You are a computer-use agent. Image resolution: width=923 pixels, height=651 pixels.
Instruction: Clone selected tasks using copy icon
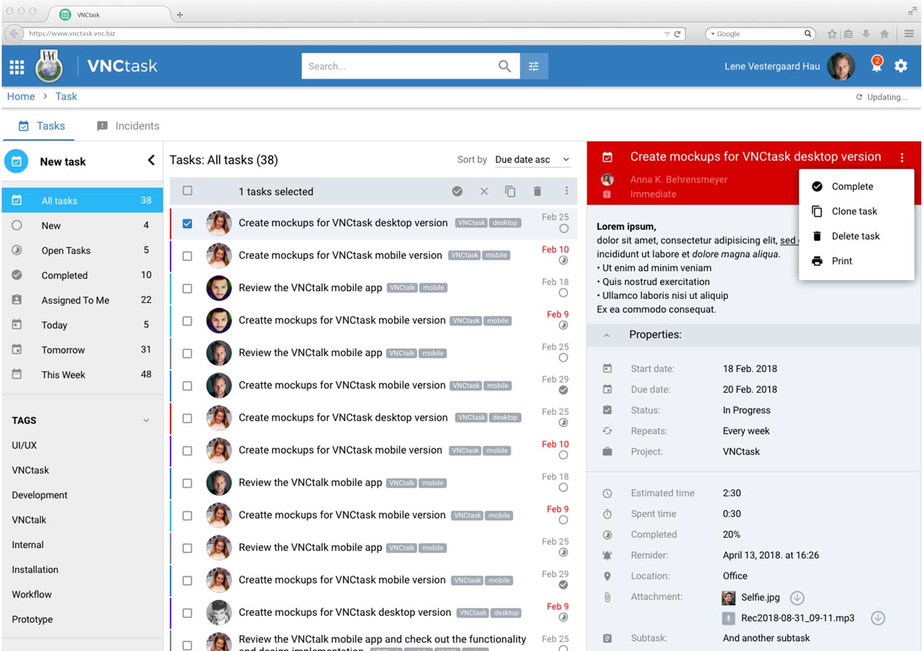(510, 191)
